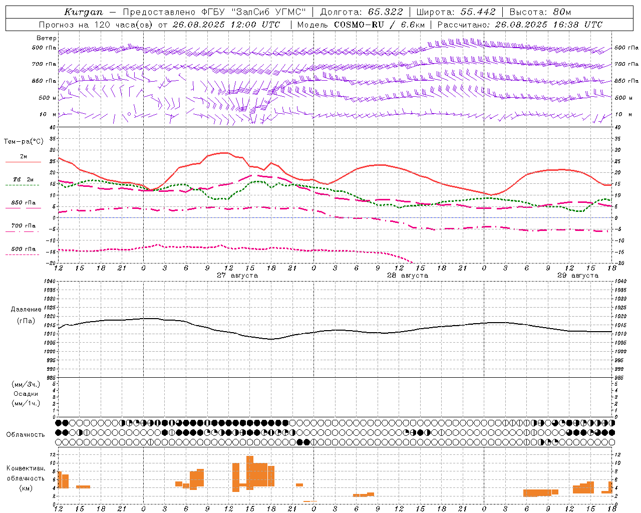
Task: Click the Давление panel label
Action: 26,310
